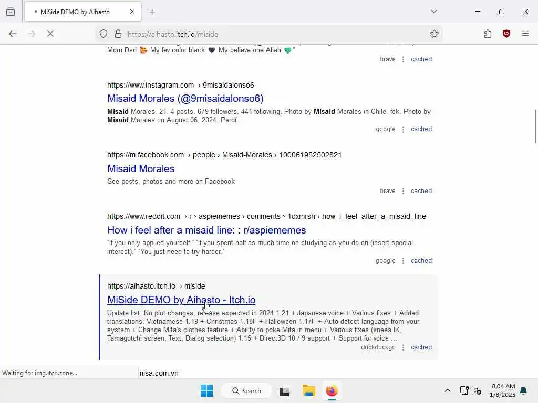The width and height of the screenshot is (538, 403).
Task: Open clock showing 8:04 AM
Action: click(x=502, y=390)
